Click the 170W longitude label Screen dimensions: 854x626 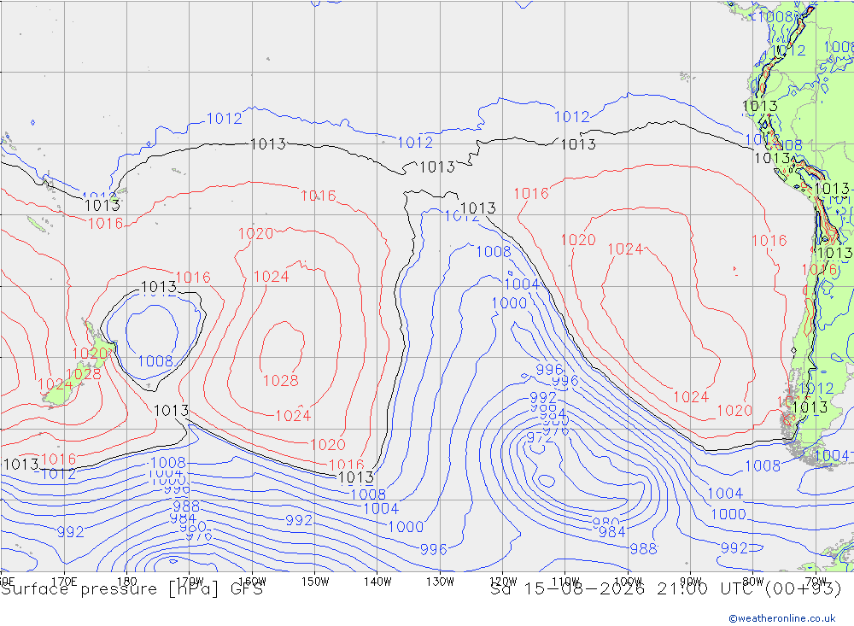pos(190,582)
